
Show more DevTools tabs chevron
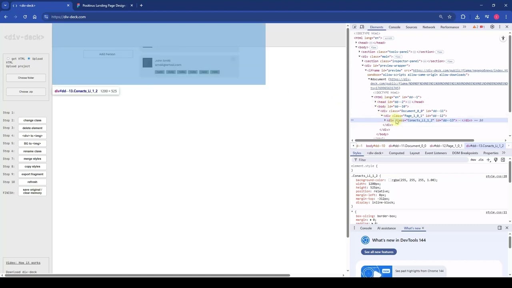coord(464,27)
